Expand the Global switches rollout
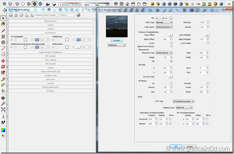 [51, 21]
